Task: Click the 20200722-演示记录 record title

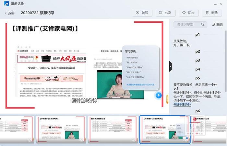Action: point(38,13)
